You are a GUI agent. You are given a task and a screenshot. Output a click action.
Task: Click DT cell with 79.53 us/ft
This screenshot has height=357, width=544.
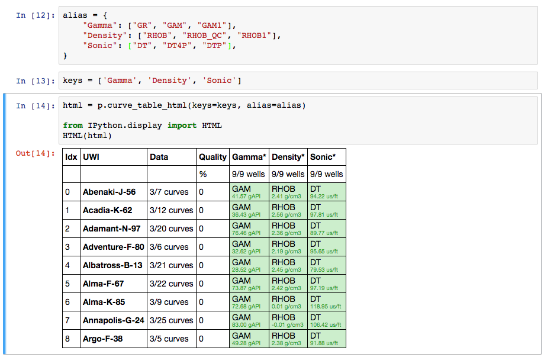327,265
